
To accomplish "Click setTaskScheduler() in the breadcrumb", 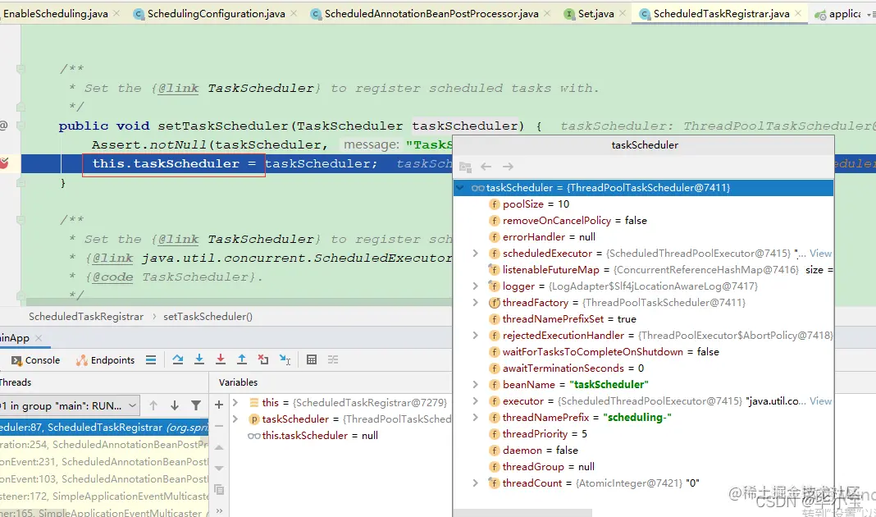I will click(x=208, y=316).
